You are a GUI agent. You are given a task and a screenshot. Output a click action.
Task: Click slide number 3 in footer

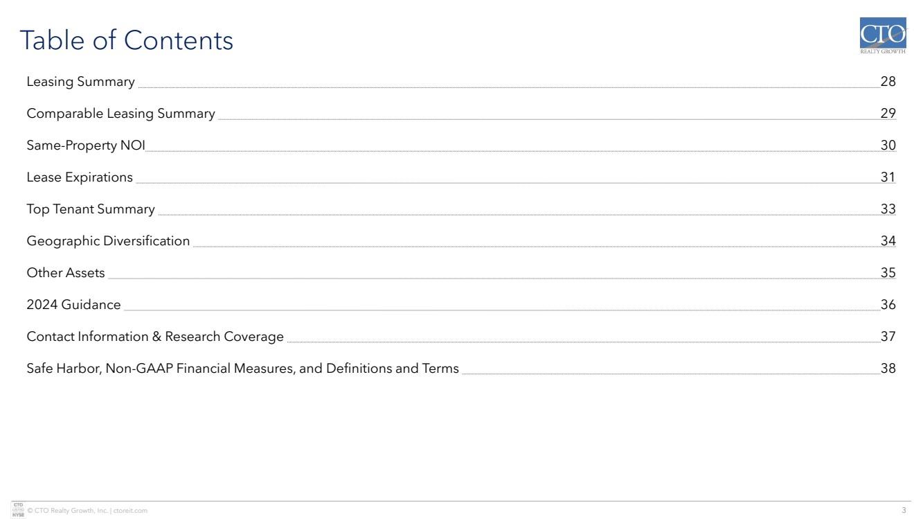(x=903, y=511)
